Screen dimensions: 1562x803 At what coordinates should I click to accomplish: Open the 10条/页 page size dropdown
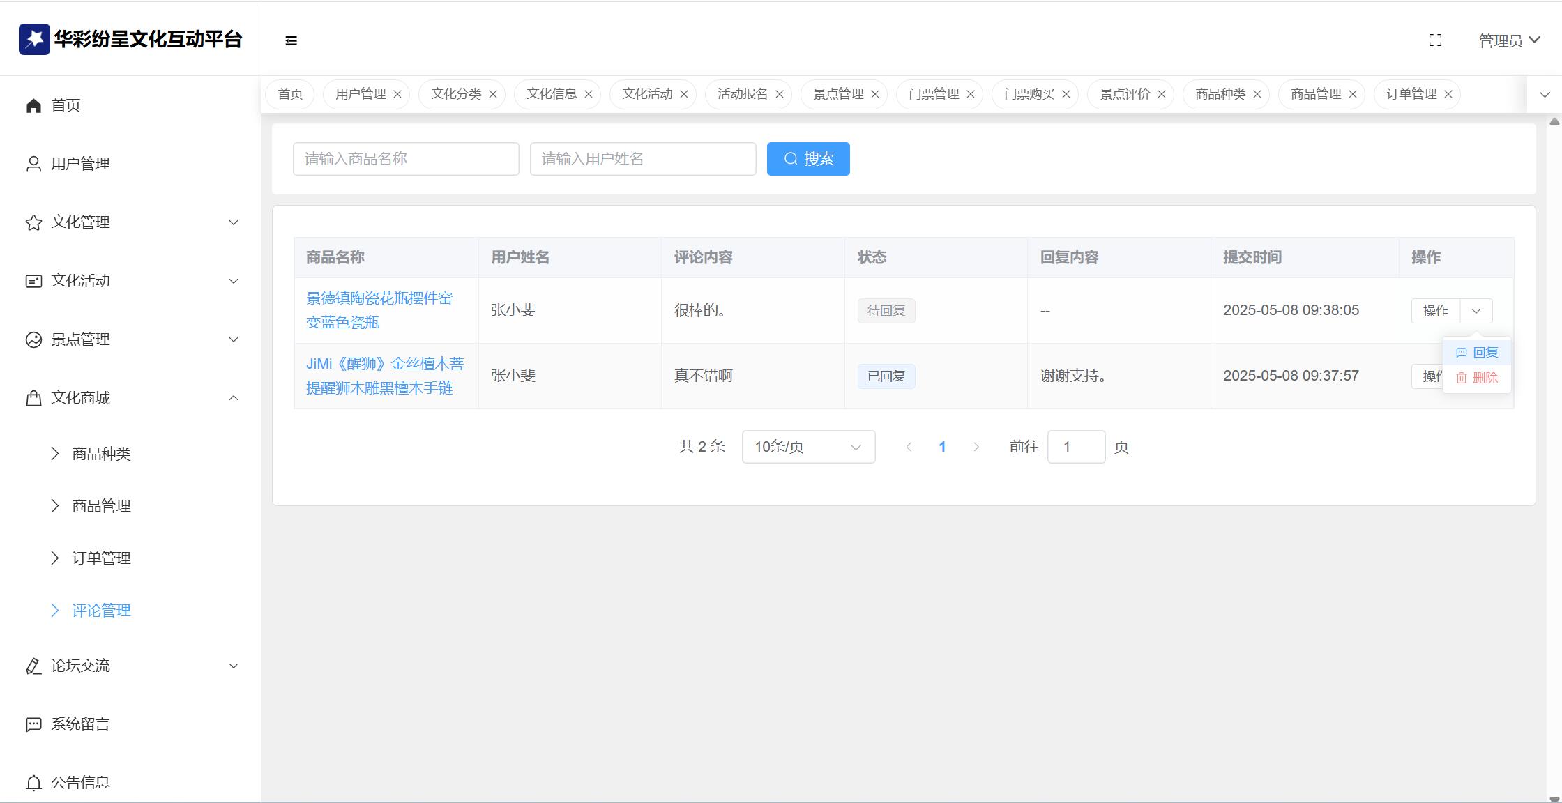[808, 447]
